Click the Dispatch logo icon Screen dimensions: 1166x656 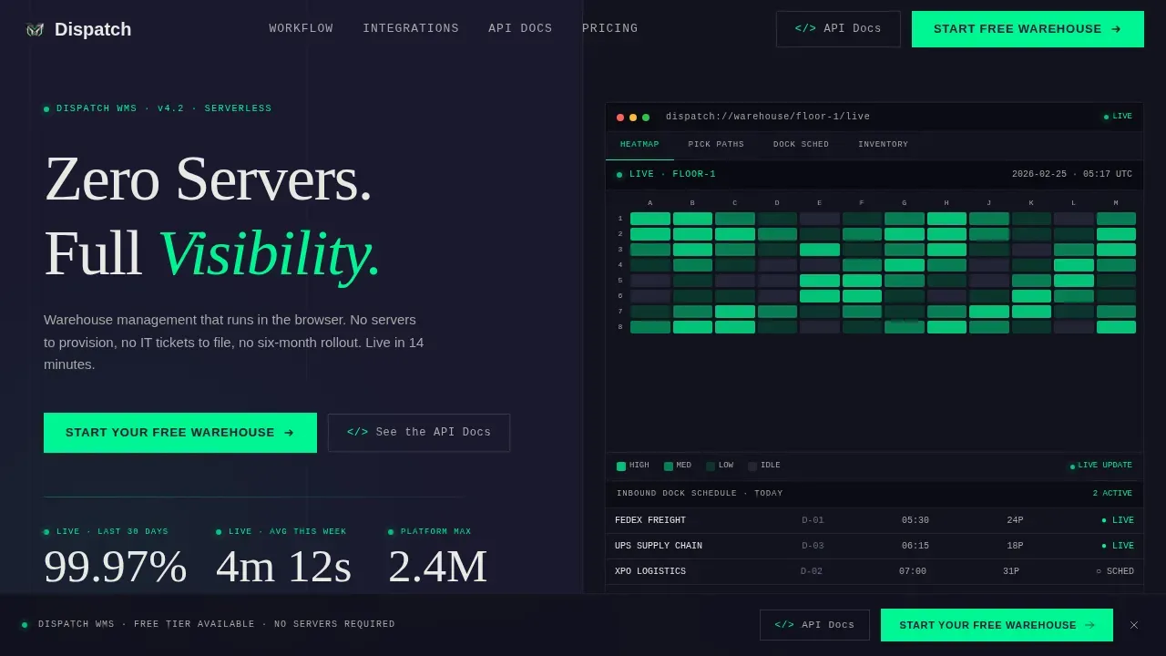click(x=35, y=29)
